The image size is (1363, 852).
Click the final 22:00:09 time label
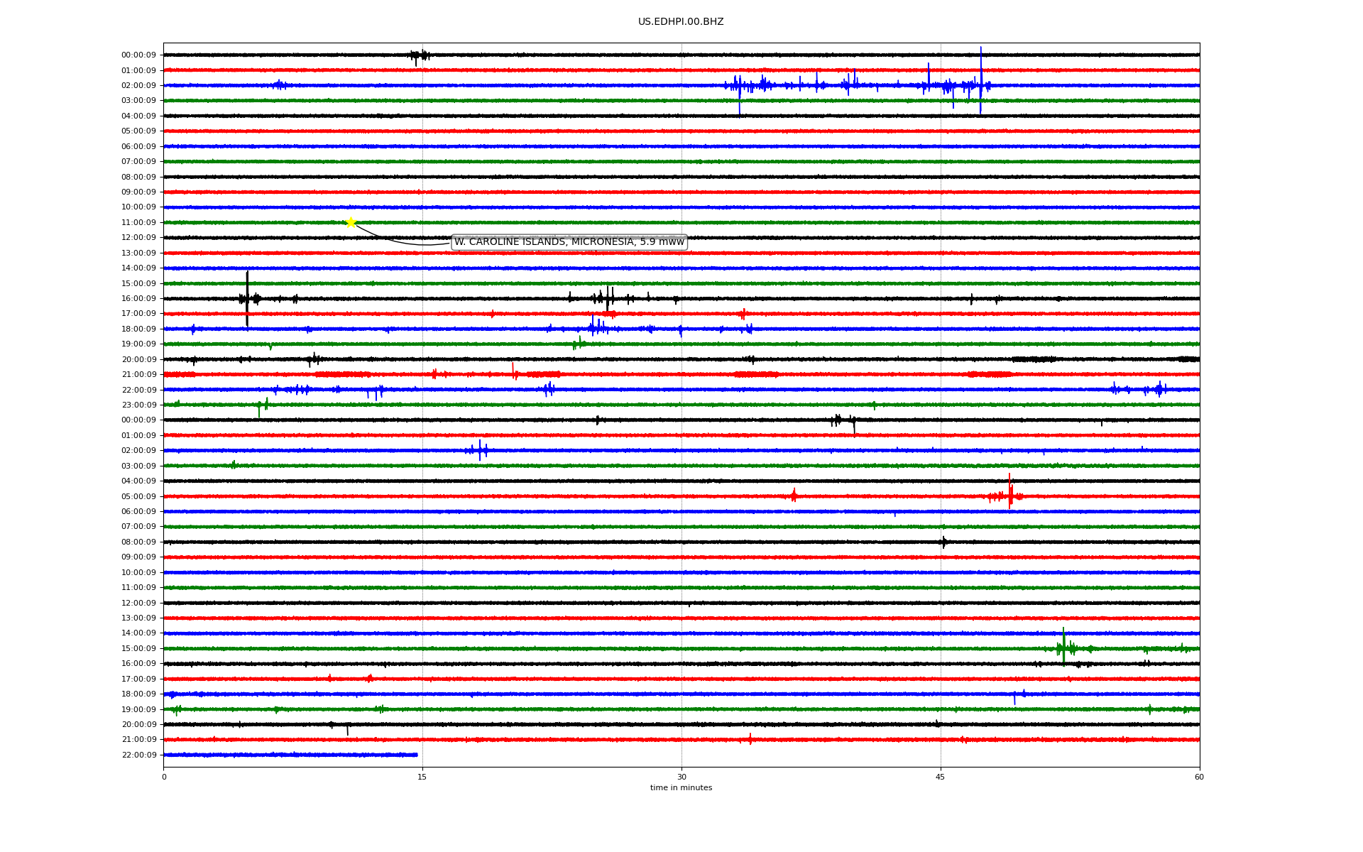click(138, 755)
